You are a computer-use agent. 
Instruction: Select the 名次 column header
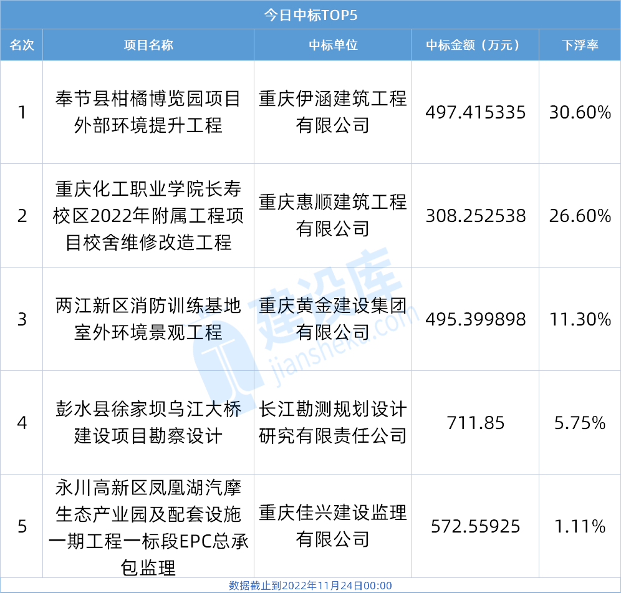[x=22, y=46]
